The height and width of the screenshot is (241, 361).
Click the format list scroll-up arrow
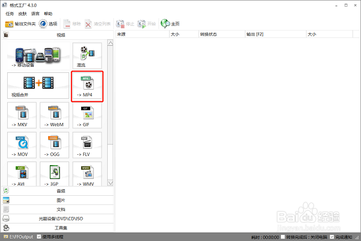110,43
